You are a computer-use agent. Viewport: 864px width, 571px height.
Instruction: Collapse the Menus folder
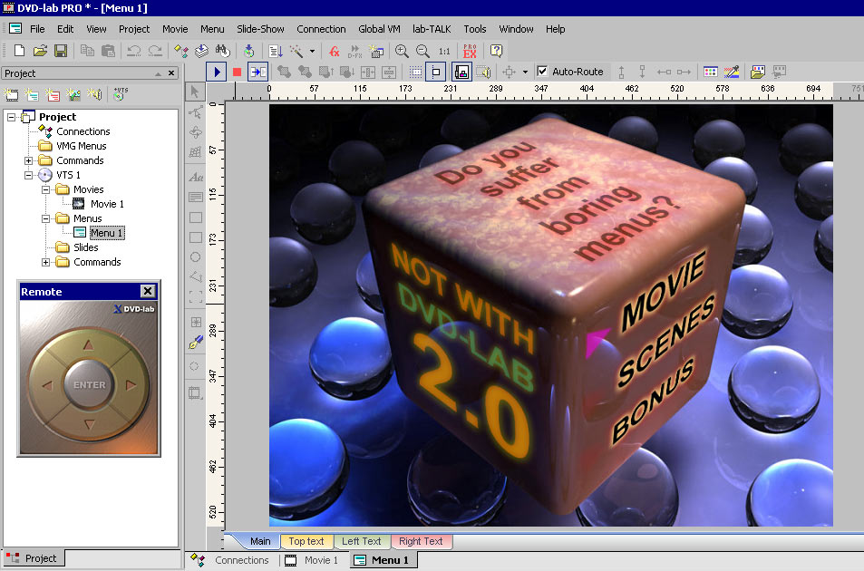pyautogui.click(x=46, y=218)
